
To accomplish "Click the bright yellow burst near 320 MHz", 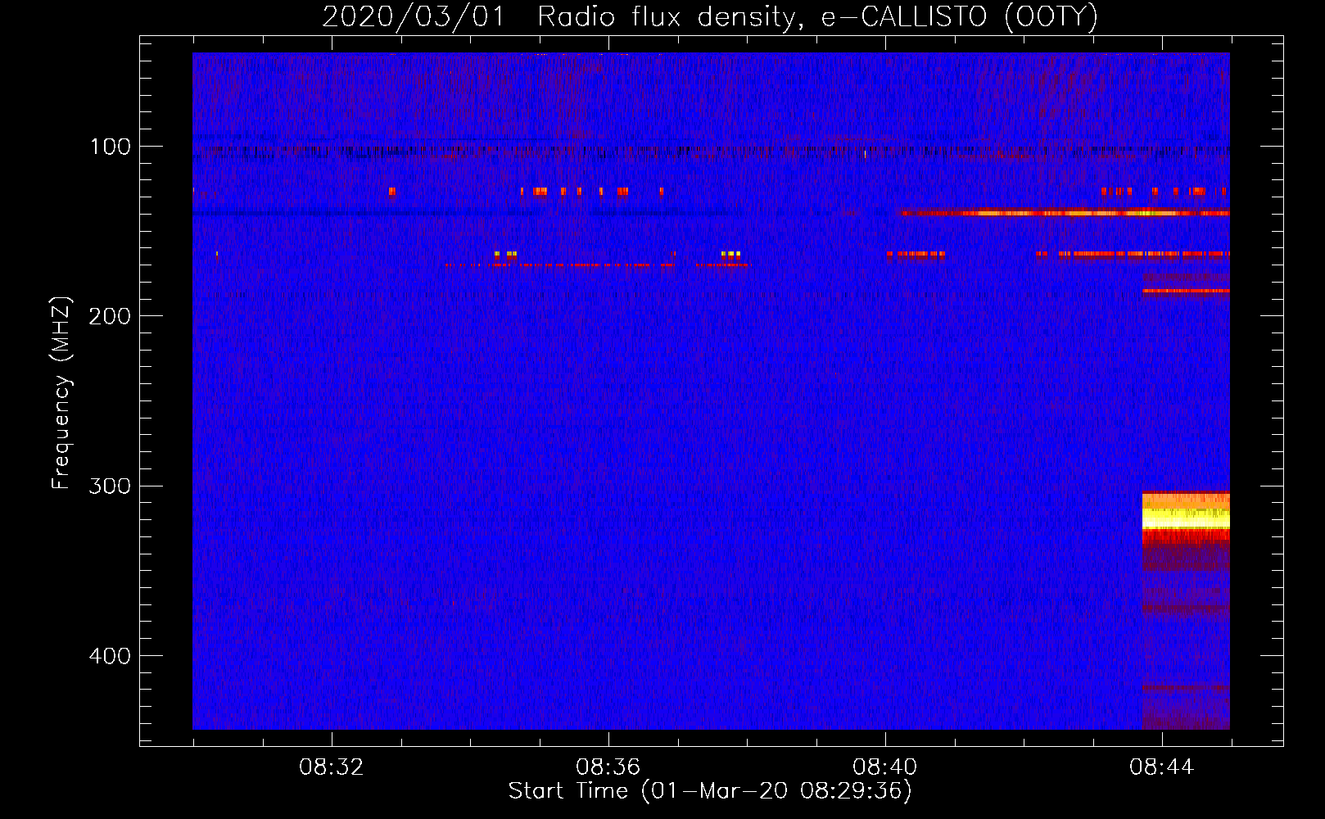I will (1186, 517).
